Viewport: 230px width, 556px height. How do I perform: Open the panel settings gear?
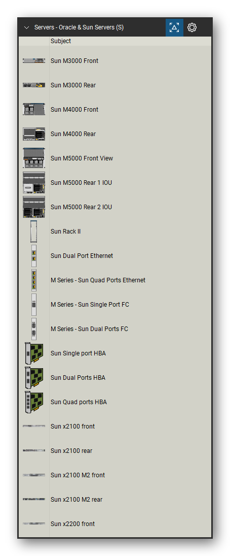point(192,27)
